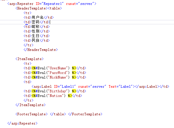The height and width of the screenshot is (128, 174).
Task: Click the closing asp:Label tag
Action: 147,87
